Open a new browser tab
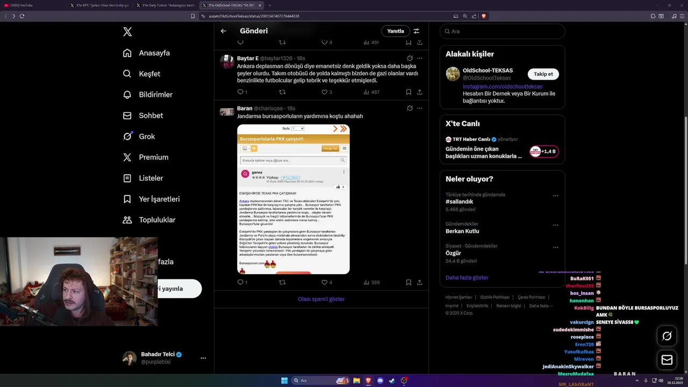Viewport: 688px width, 387px height. click(270, 5)
